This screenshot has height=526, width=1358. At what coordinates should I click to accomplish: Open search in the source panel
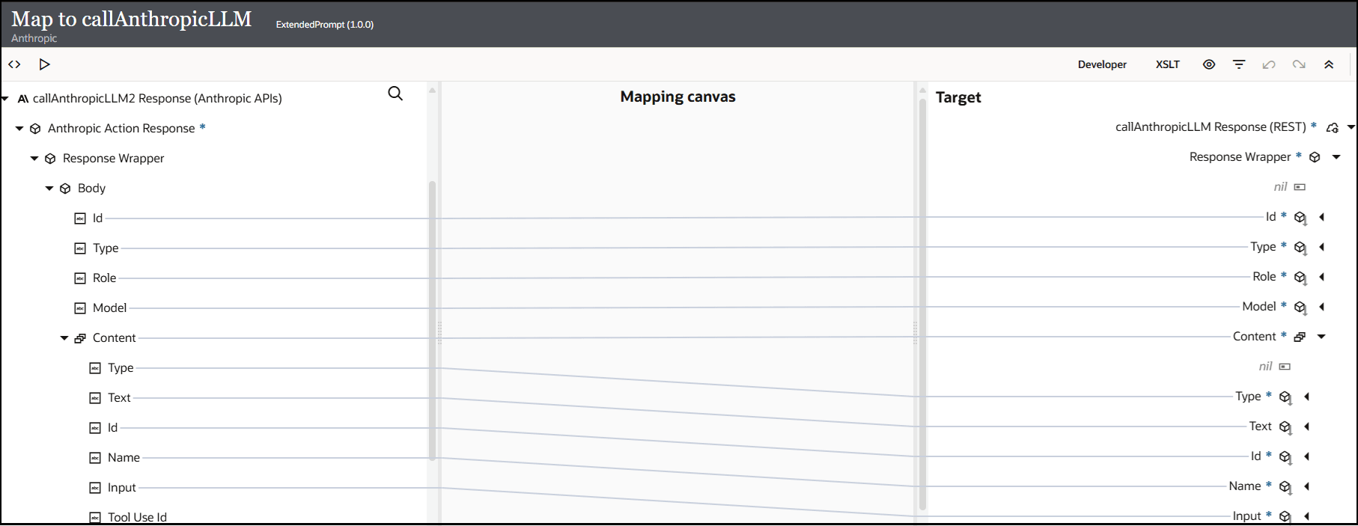coord(395,94)
